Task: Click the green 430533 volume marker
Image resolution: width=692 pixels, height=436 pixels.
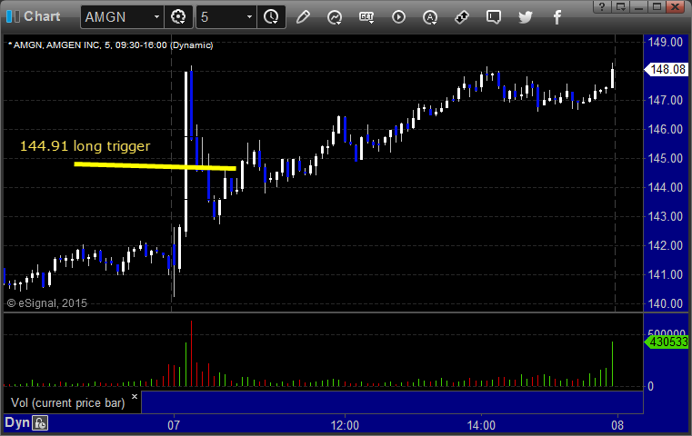Action: tap(667, 342)
